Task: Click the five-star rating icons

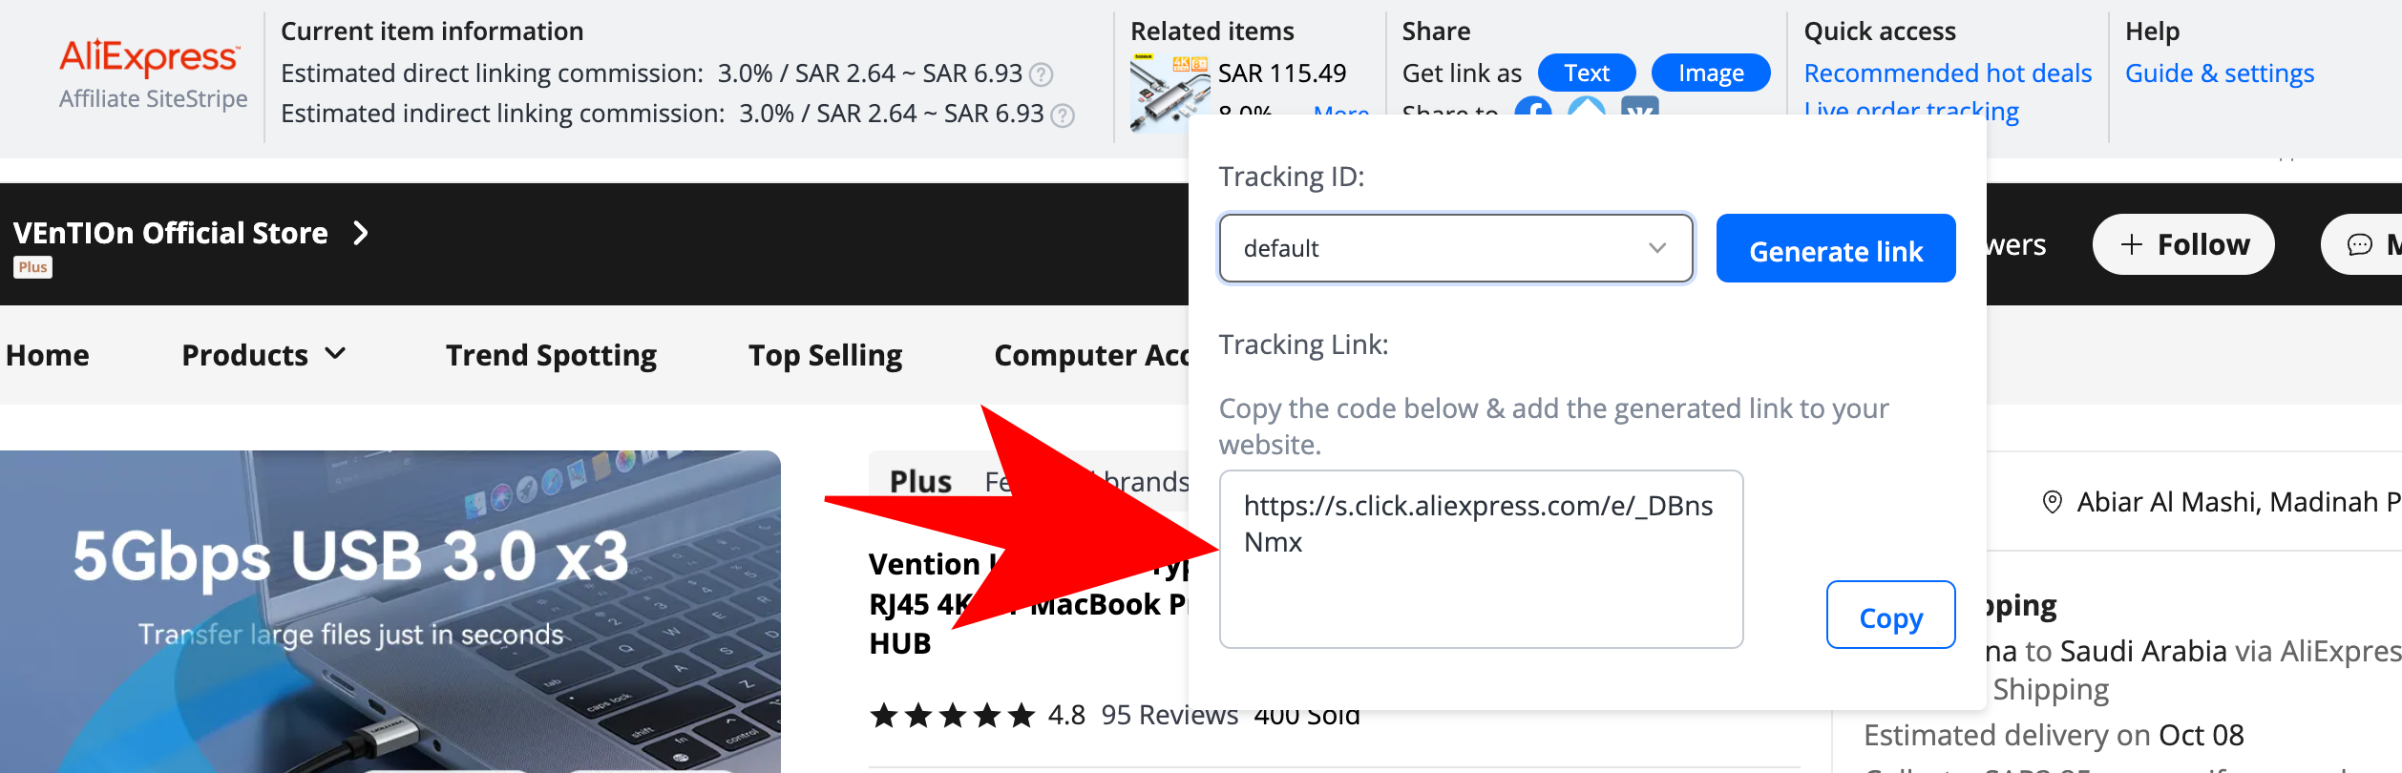Action: click(x=952, y=715)
